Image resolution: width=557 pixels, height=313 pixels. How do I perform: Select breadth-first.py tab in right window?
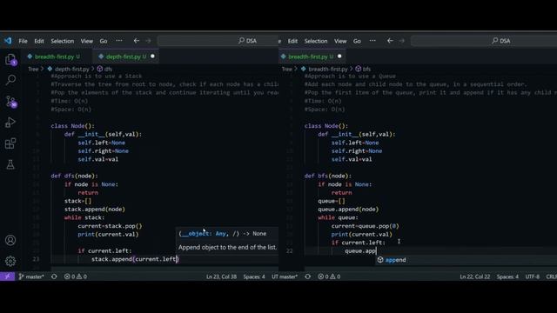[x=307, y=57]
